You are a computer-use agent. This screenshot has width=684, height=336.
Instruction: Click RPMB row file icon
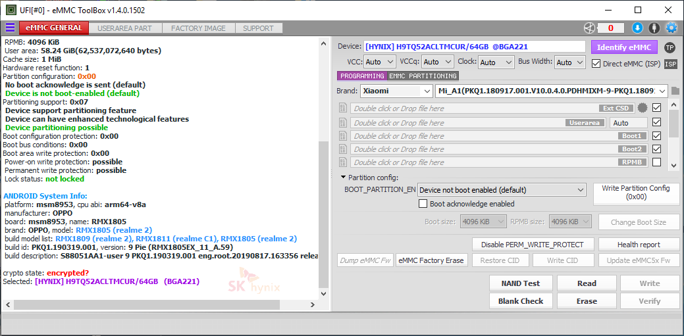(x=342, y=162)
